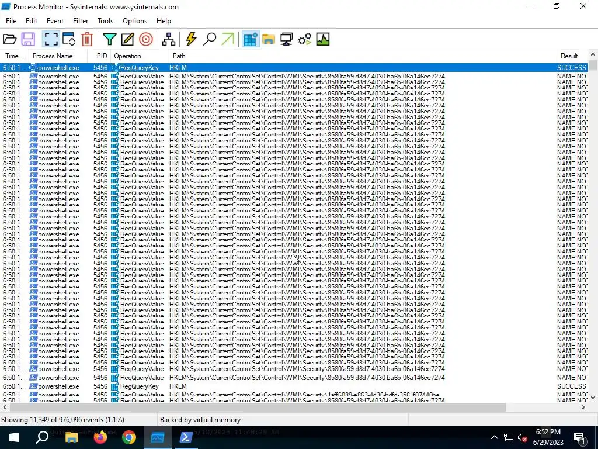Click the PID column header

tap(99, 56)
